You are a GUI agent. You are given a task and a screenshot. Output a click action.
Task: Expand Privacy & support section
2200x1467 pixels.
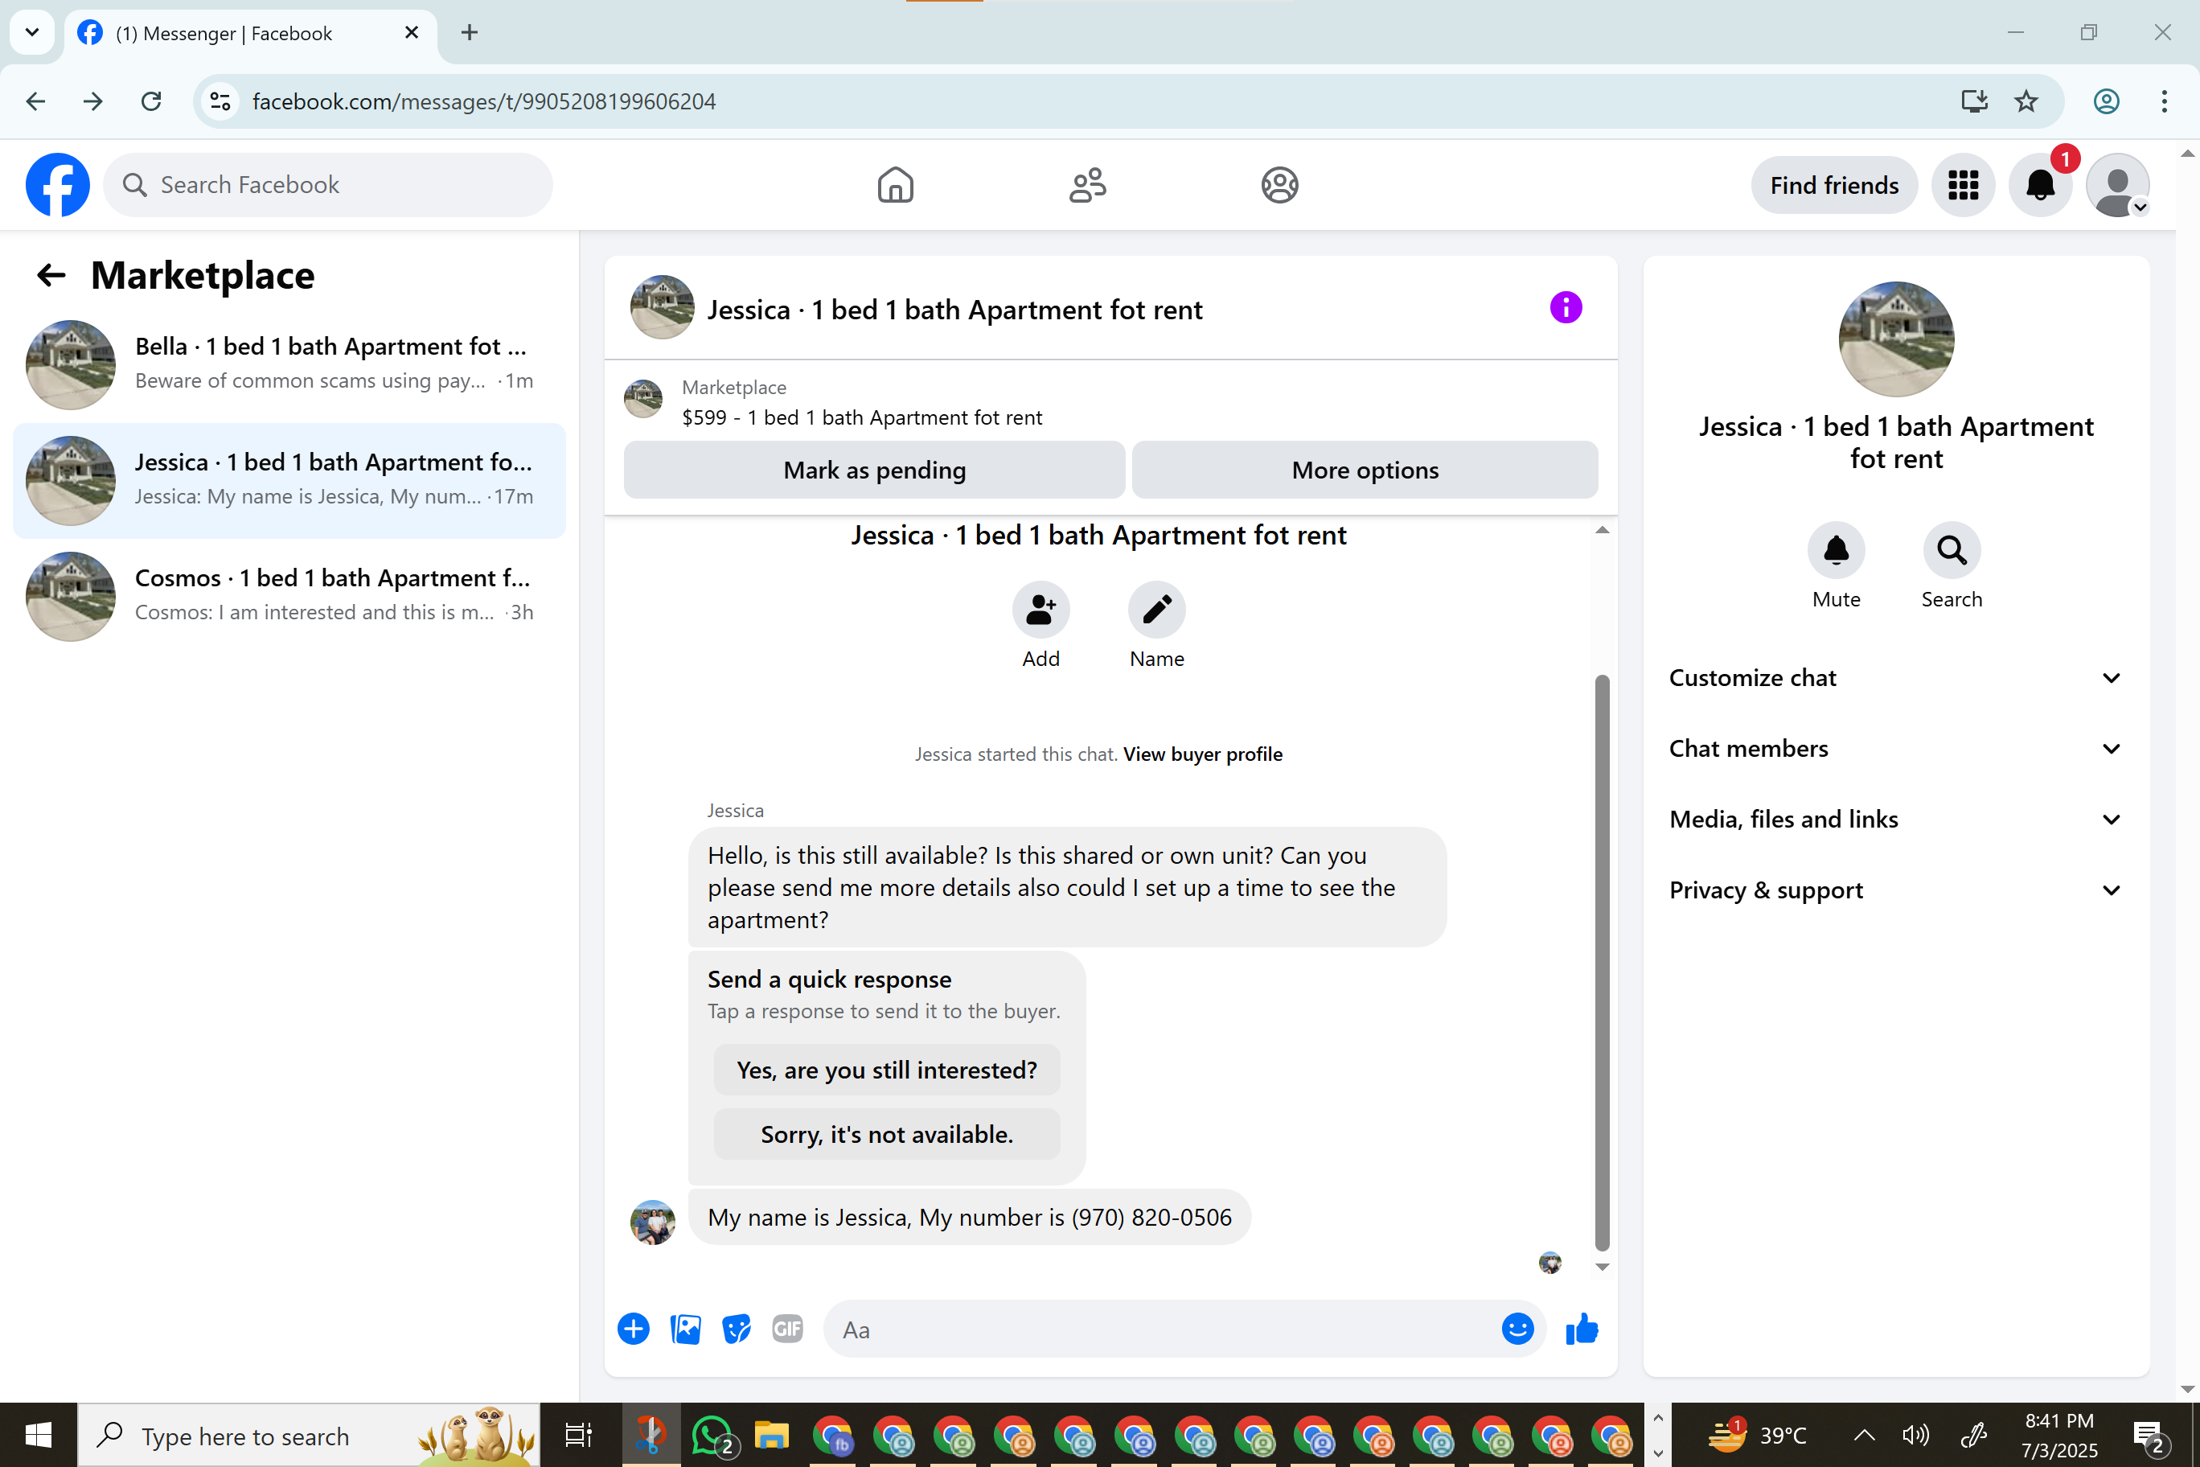click(1895, 890)
